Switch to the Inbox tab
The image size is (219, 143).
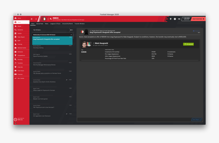(x=33, y=24)
